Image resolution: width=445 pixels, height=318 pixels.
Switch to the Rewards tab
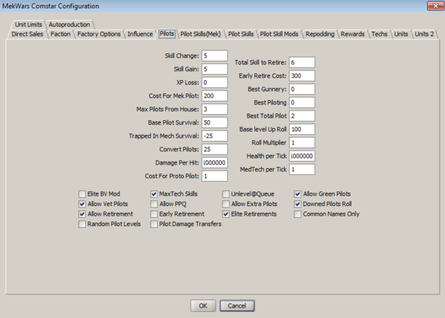[353, 34]
